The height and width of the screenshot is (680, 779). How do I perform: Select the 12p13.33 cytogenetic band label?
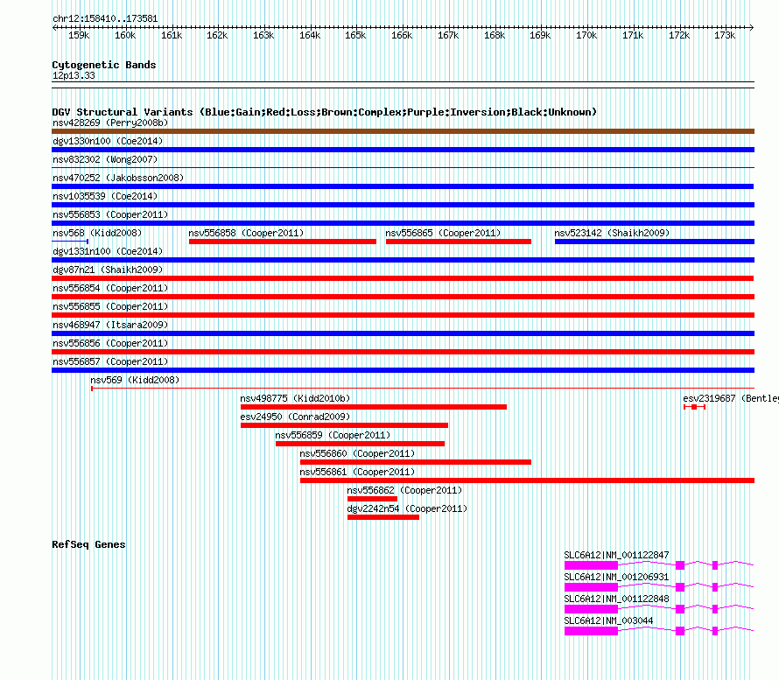click(x=74, y=75)
